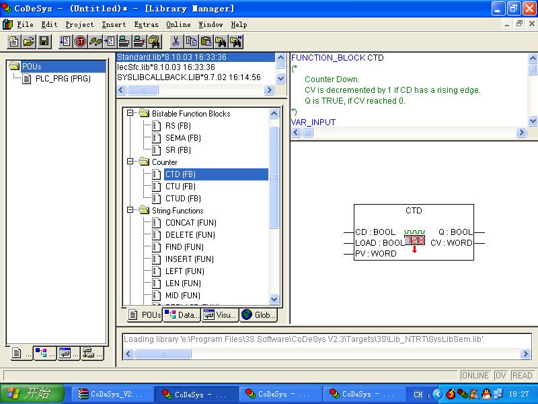This screenshot has width=538, height=404.
Task: Click the Run toolbar icon
Action: pyautogui.click(x=65, y=42)
